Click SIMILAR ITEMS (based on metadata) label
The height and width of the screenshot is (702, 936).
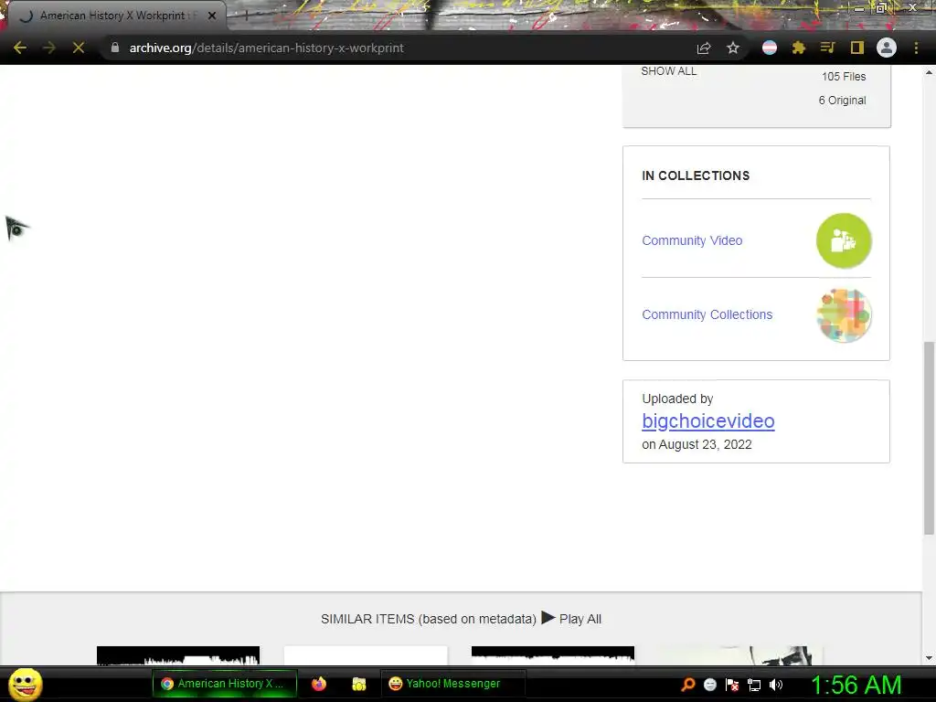(429, 619)
